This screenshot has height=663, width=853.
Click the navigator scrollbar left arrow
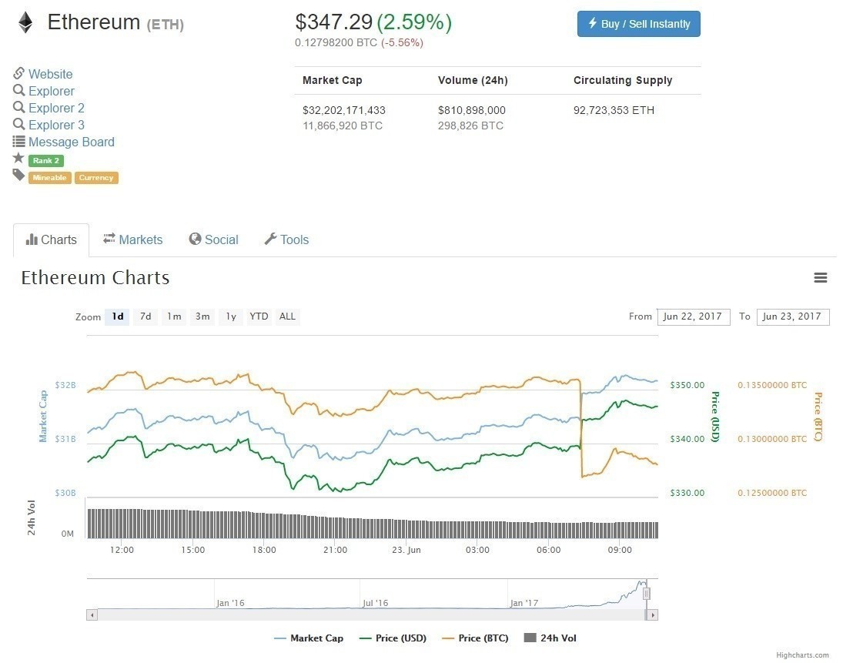pyautogui.click(x=92, y=614)
